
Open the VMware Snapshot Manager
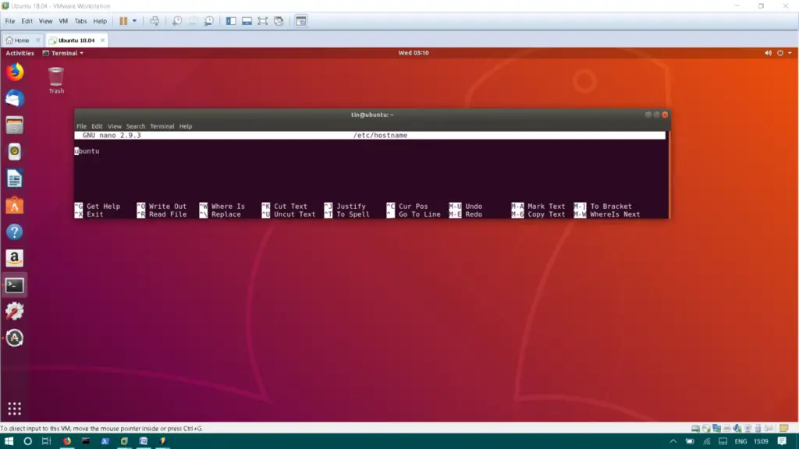click(210, 21)
